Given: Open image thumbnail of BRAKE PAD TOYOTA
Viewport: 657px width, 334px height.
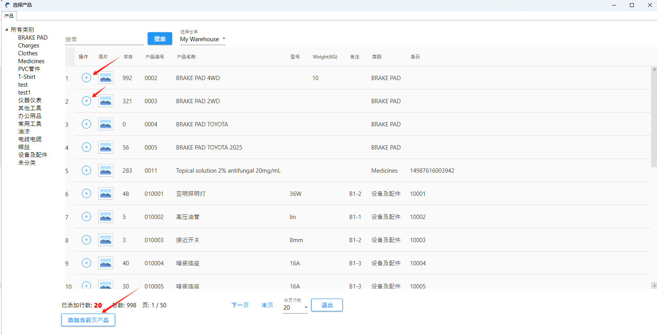Looking at the screenshot, I should [x=106, y=124].
